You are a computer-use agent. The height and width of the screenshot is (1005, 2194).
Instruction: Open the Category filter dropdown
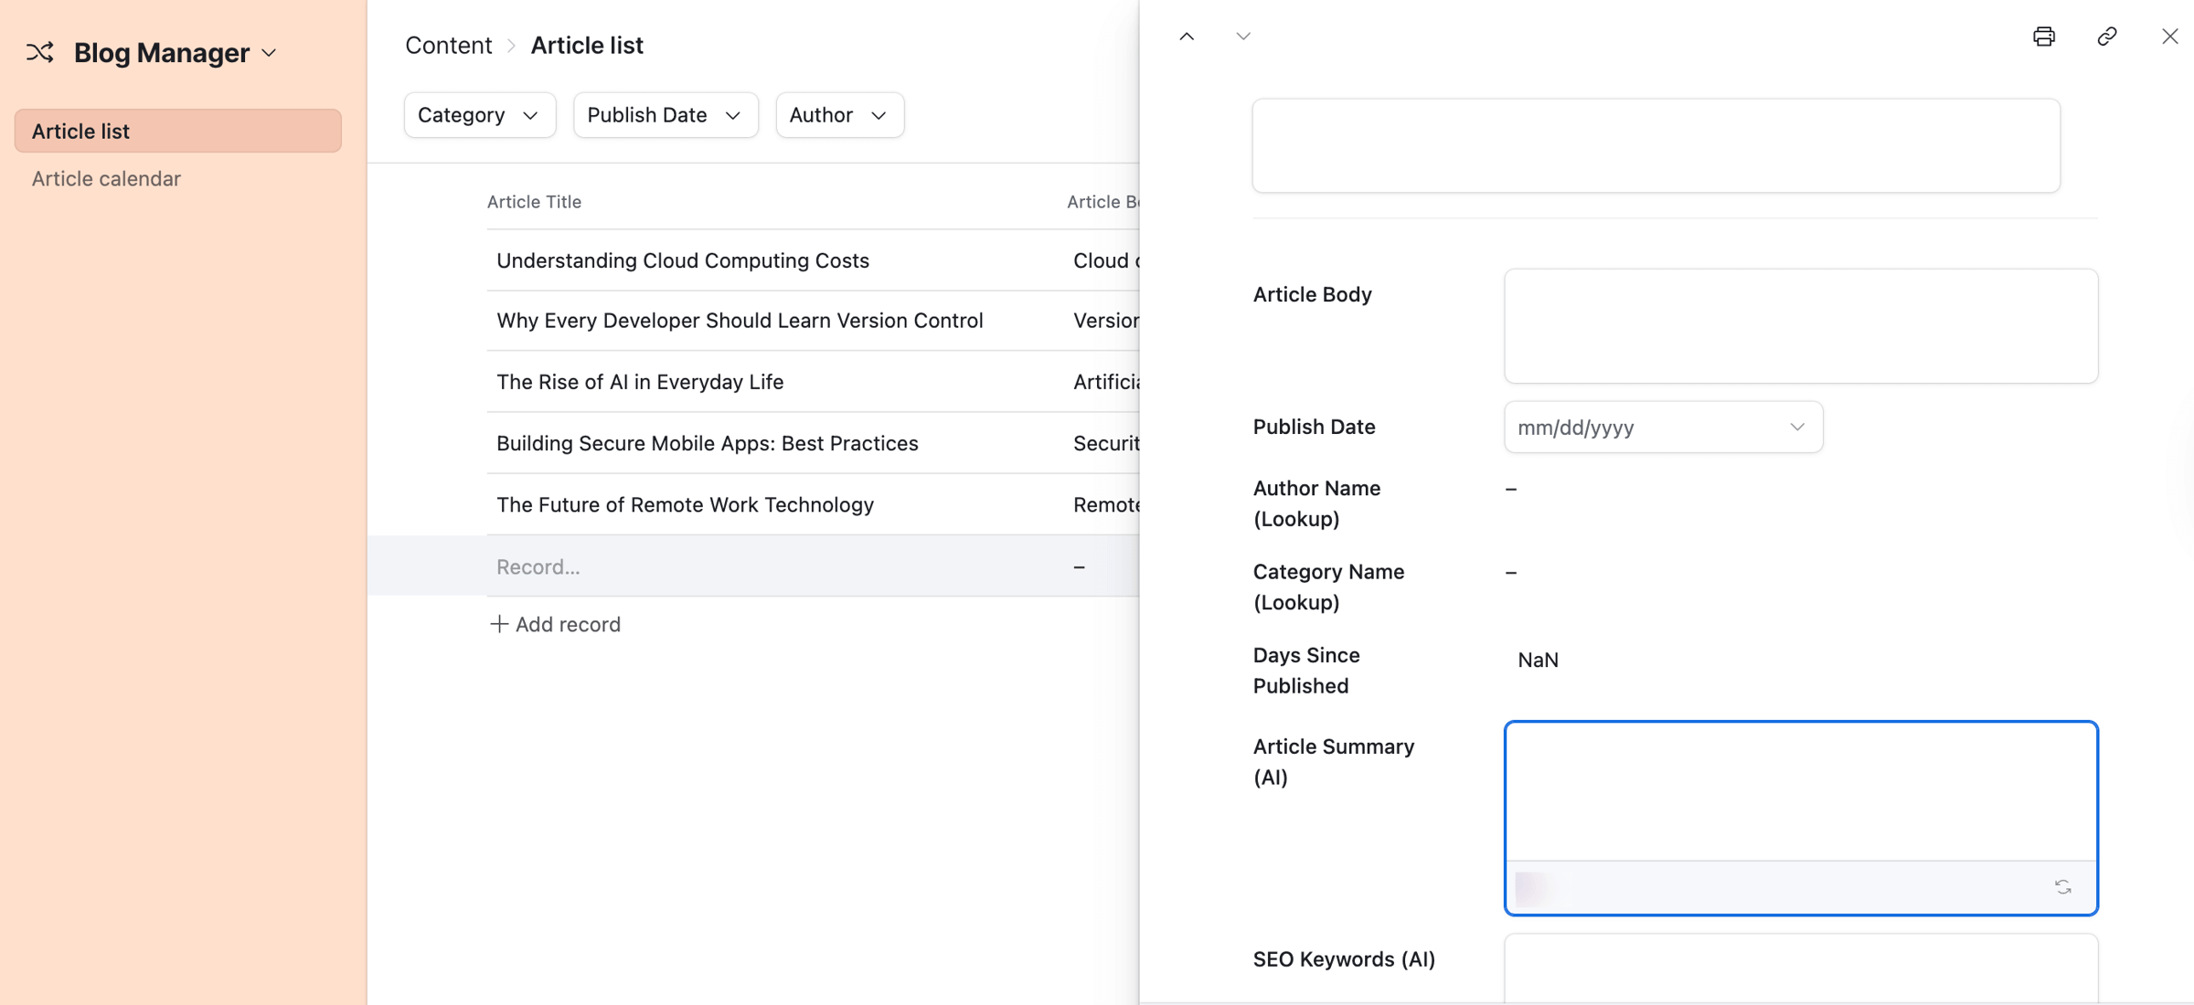tap(479, 115)
